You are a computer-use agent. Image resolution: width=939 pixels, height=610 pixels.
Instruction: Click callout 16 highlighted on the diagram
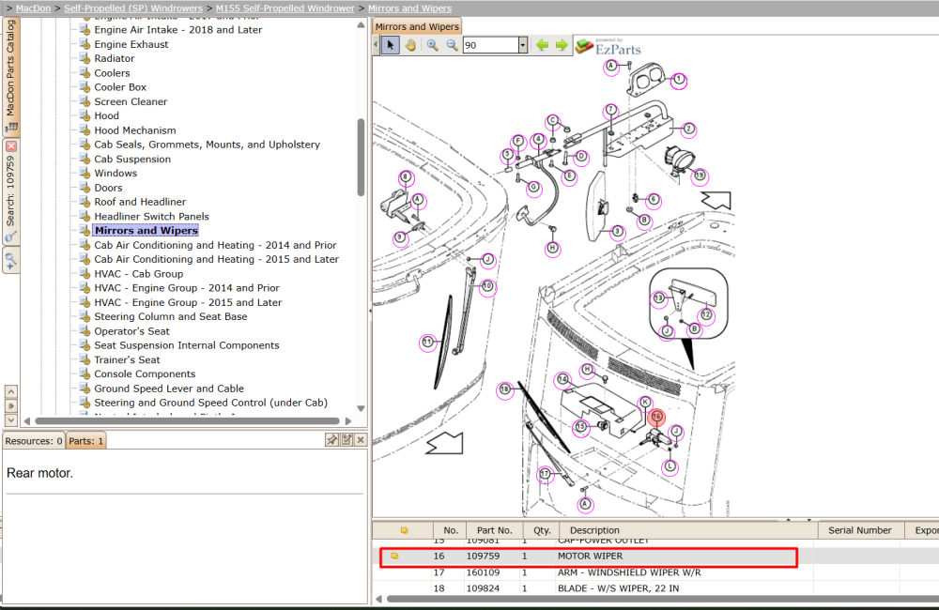point(656,417)
